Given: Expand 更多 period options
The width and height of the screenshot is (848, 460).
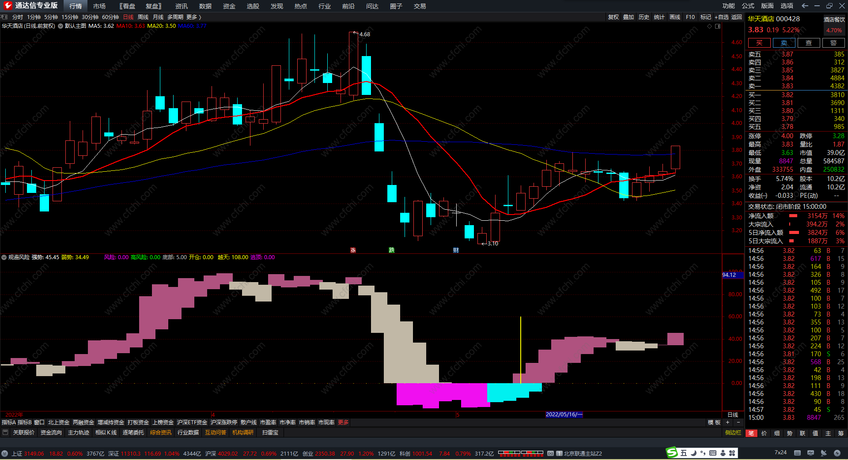Looking at the screenshot, I should click(x=193, y=17).
